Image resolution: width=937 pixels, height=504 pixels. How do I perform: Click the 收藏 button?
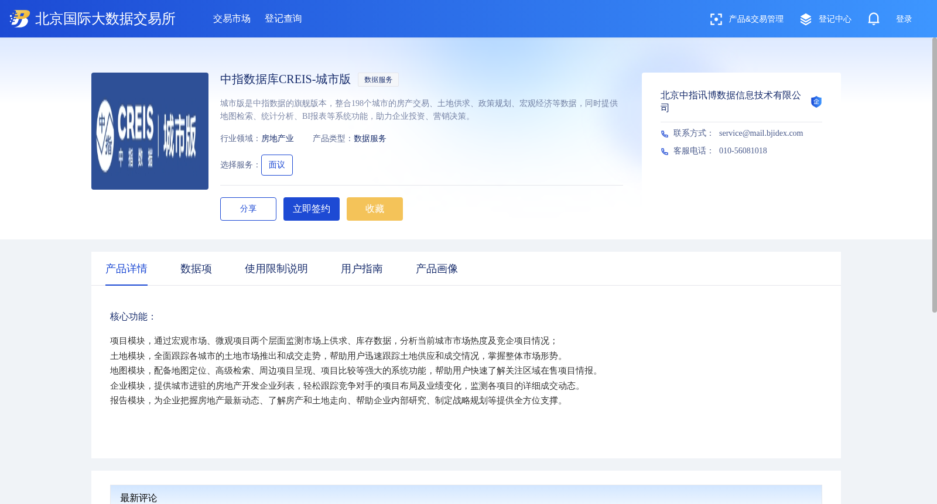(x=375, y=209)
